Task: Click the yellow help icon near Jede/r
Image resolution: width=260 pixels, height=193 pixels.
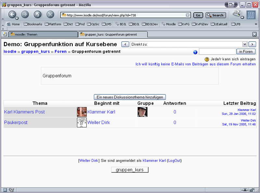Action: pyautogui.click(x=207, y=59)
